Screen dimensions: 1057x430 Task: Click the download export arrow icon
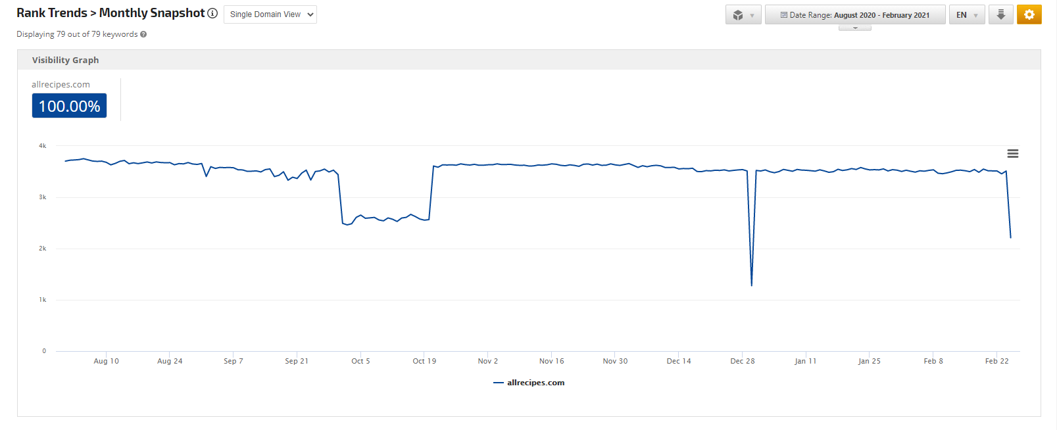coord(1000,14)
